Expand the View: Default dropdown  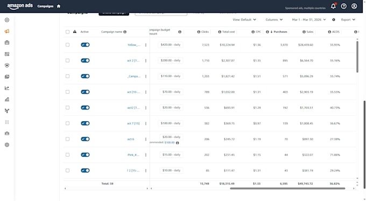pos(244,19)
